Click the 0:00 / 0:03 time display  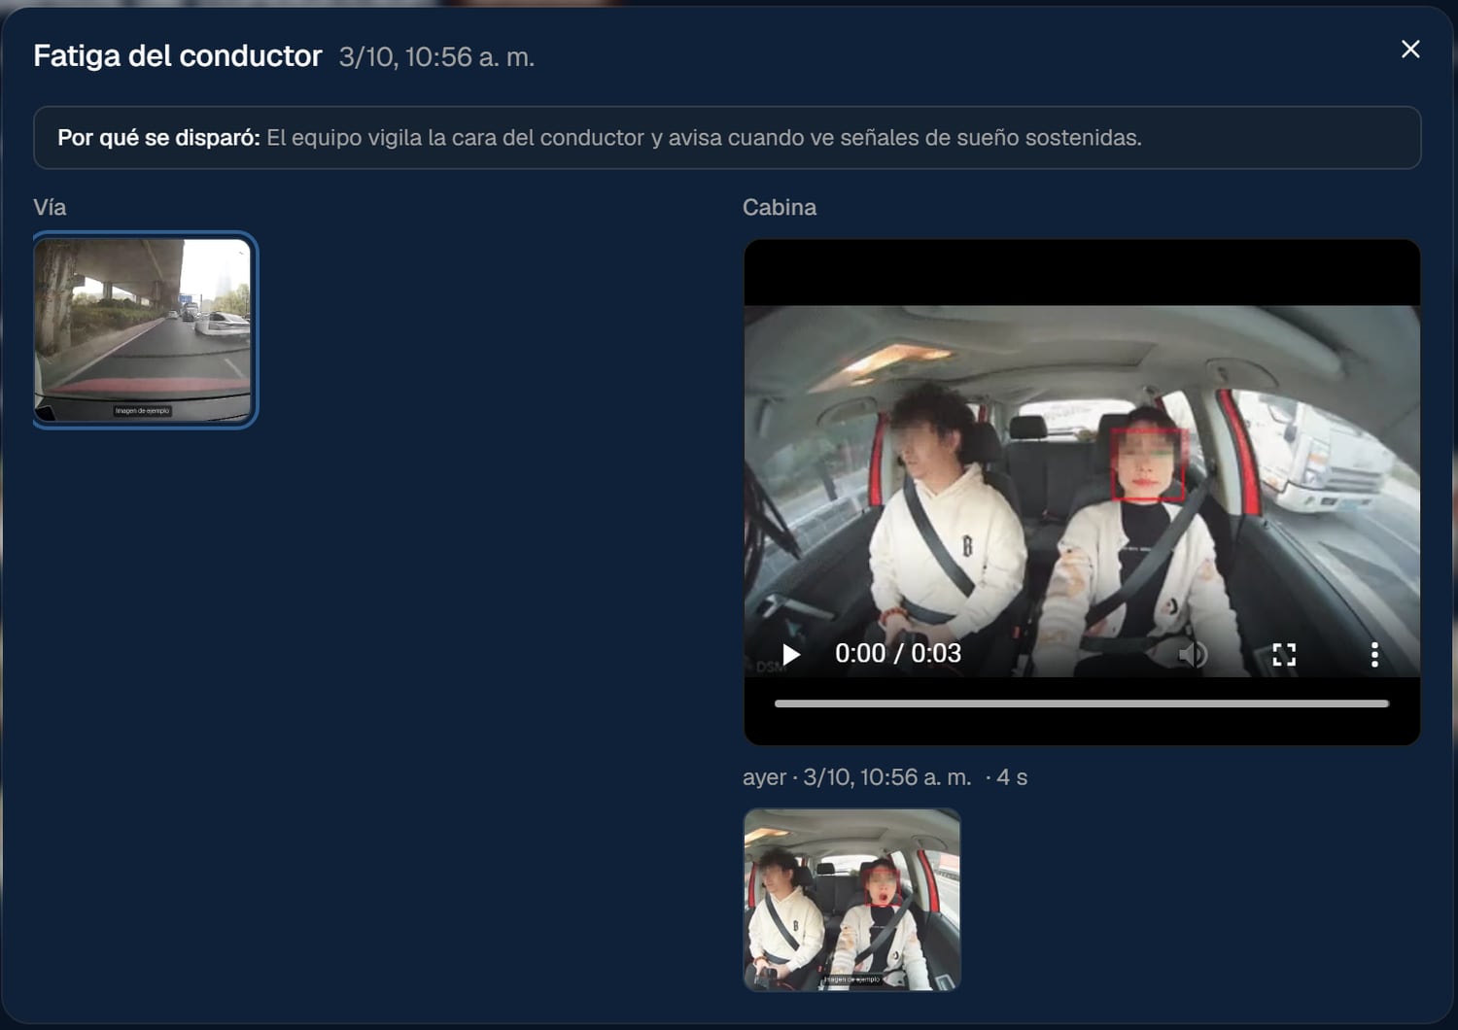(898, 653)
